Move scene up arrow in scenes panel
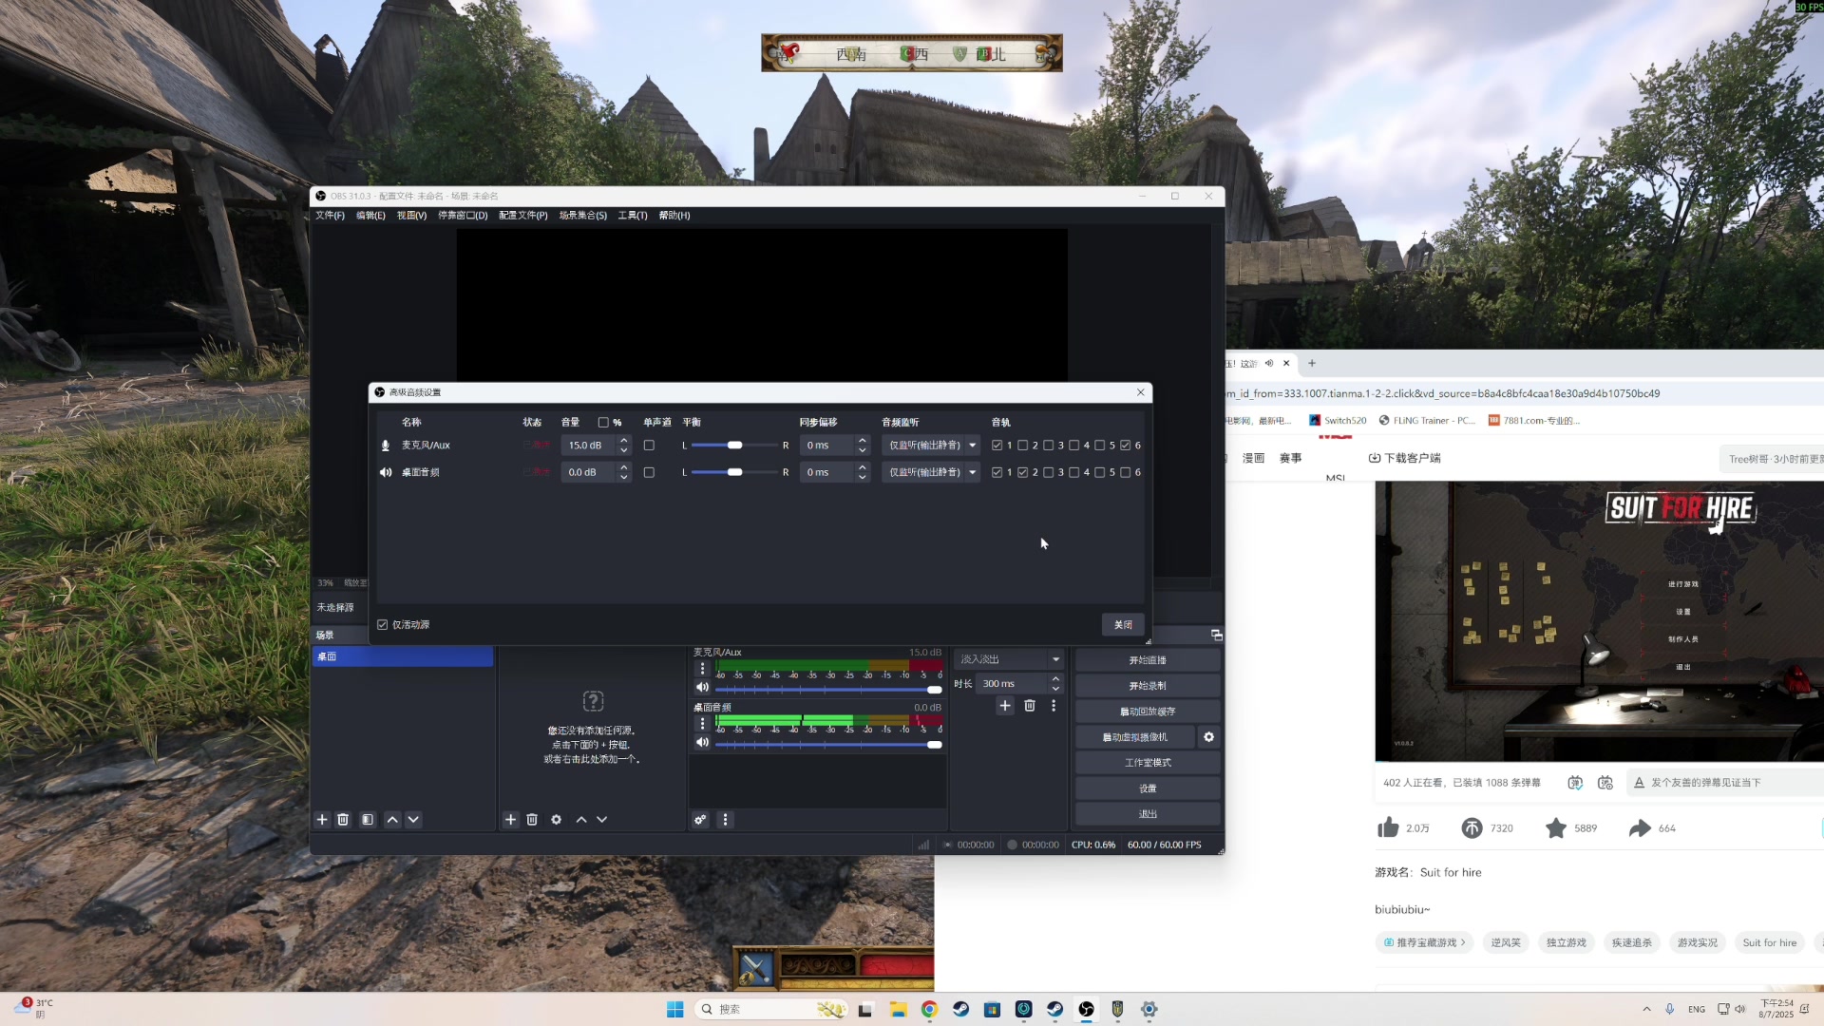This screenshot has height=1026, width=1824. click(x=392, y=820)
